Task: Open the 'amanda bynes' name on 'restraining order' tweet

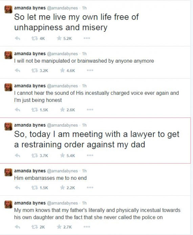Action: pos(30,125)
